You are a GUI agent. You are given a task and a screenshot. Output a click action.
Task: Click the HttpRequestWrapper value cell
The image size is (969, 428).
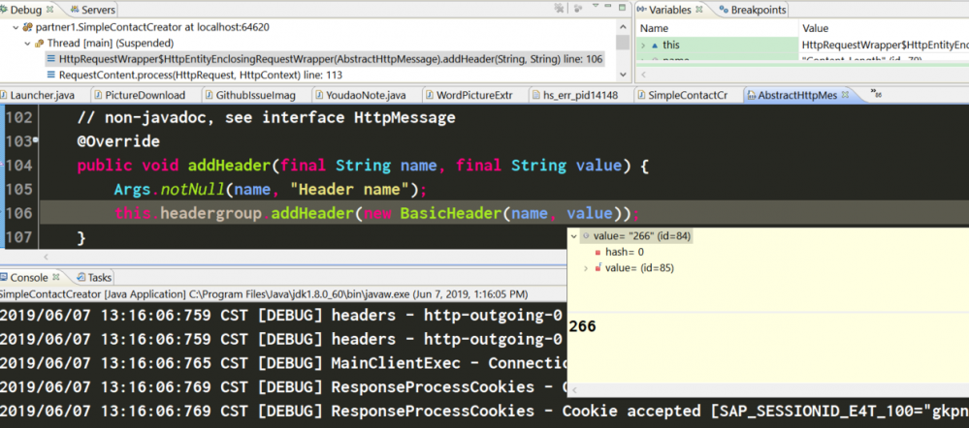tap(885, 45)
